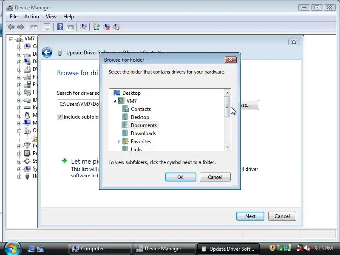Toggle the Include subfolders checkbox
Image resolution: width=340 pixels, height=255 pixels.
pyautogui.click(x=59, y=117)
